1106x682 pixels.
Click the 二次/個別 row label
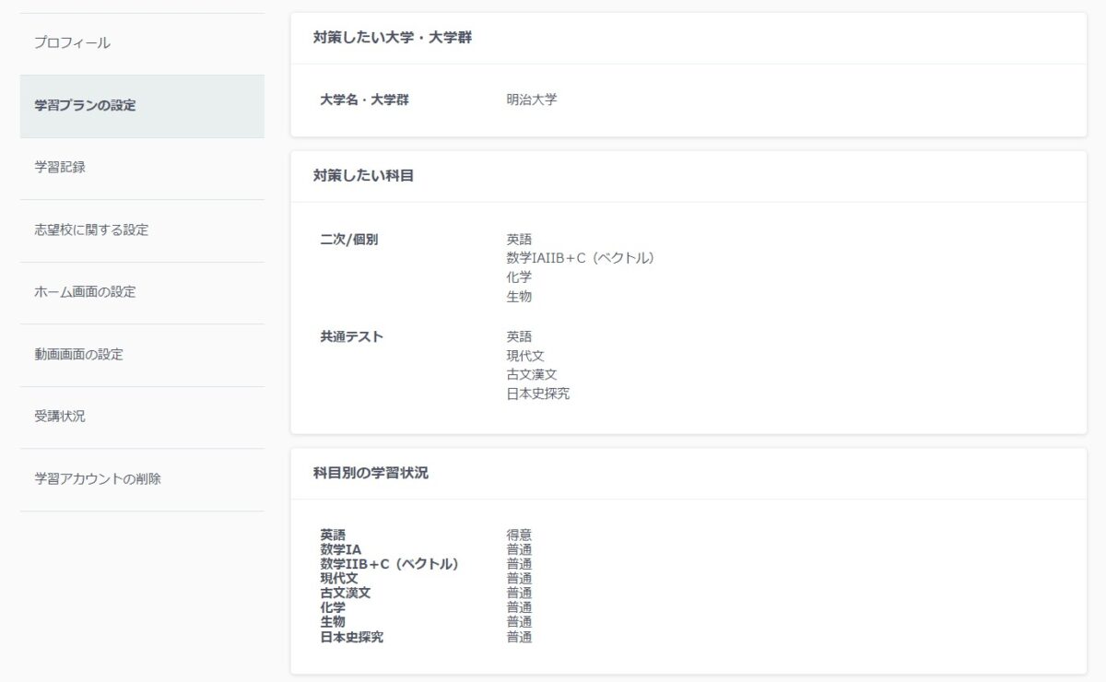coord(348,240)
